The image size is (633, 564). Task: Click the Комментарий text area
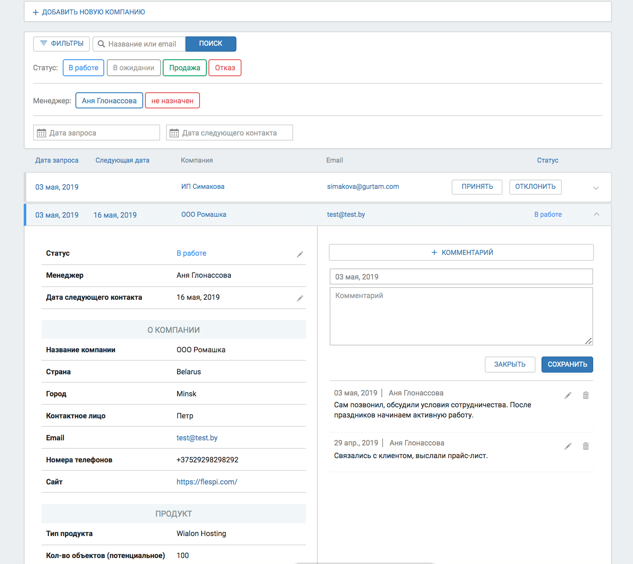tap(461, 316)
